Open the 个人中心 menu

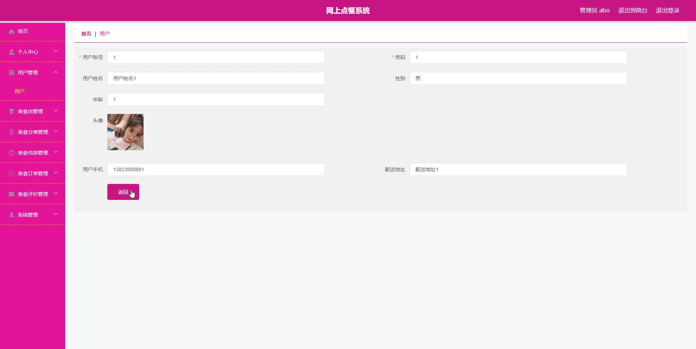pos(33,52)
